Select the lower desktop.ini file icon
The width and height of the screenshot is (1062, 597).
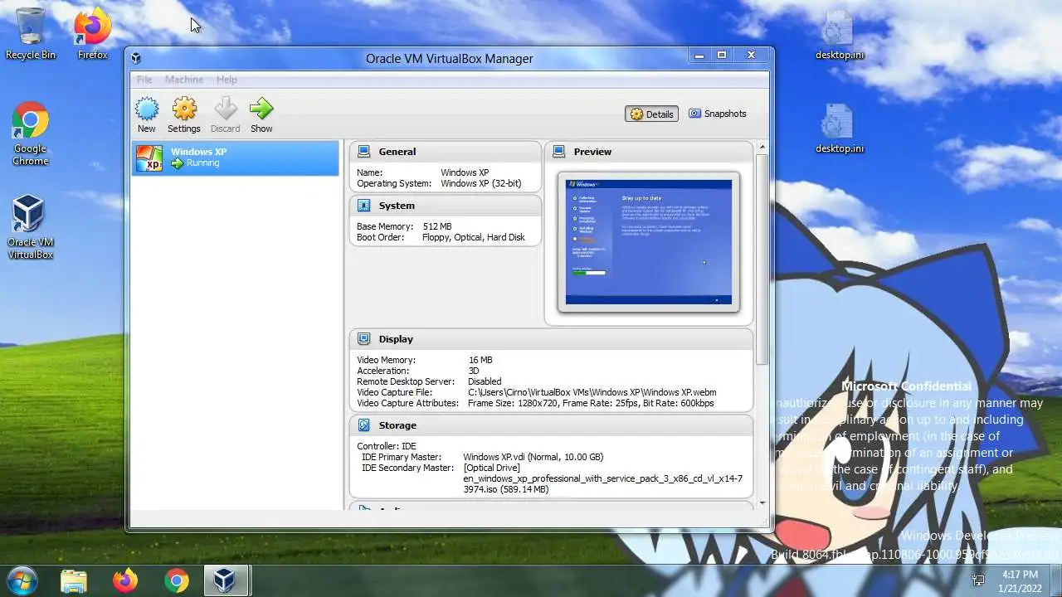click(839, 129)
